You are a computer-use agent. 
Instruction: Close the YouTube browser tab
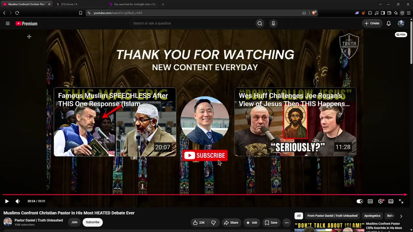(x=49, y=4)
